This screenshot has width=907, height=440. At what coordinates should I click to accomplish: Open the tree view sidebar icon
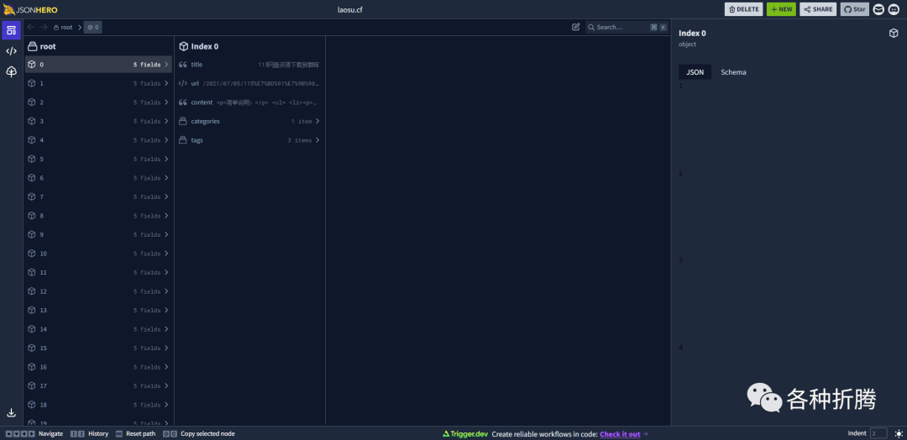[11, 71]
